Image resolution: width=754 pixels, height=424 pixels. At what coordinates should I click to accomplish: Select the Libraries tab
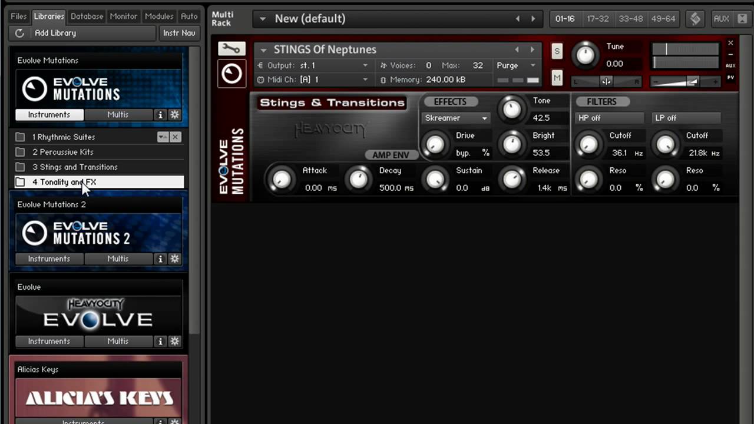[x=49, y=16]
